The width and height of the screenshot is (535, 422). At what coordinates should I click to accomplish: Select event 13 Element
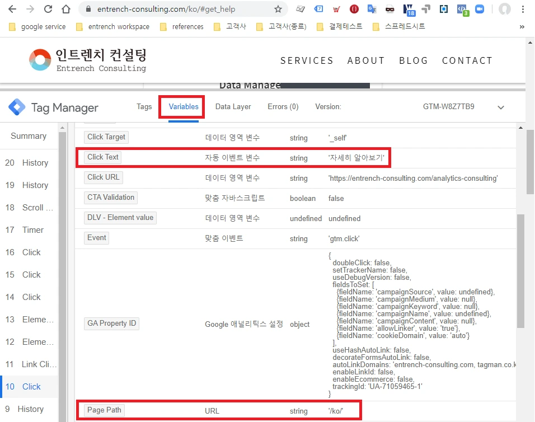29,320
